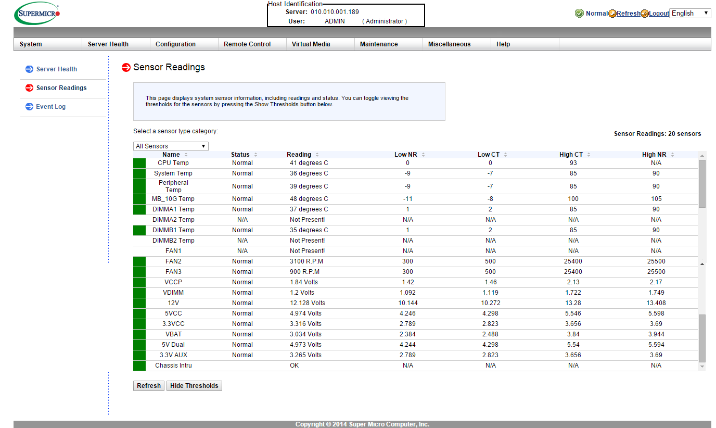The image size is (716, 428).
Task: Sort by the High CT column arrows
Action: pyautogui.click(x=589, y=155)
